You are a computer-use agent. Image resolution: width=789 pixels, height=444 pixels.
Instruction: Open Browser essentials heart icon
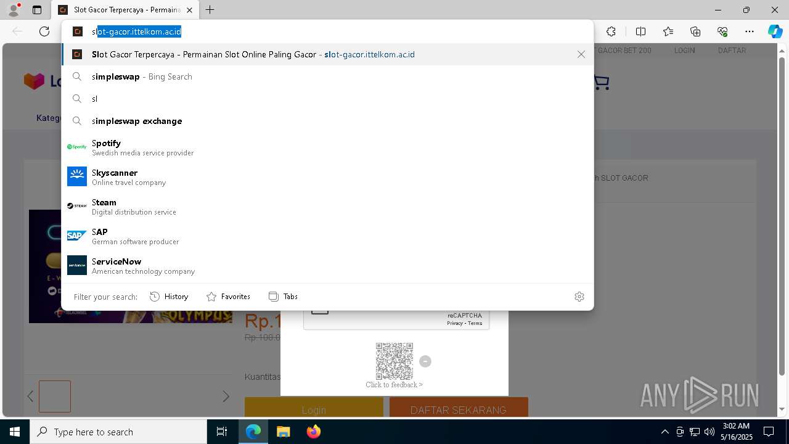(x=722, y=31)
